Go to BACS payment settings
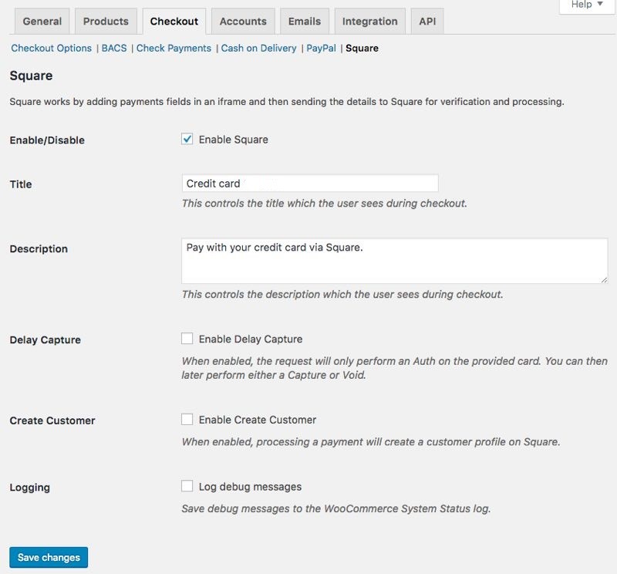The image size is (617, 574). pos(114,48)
